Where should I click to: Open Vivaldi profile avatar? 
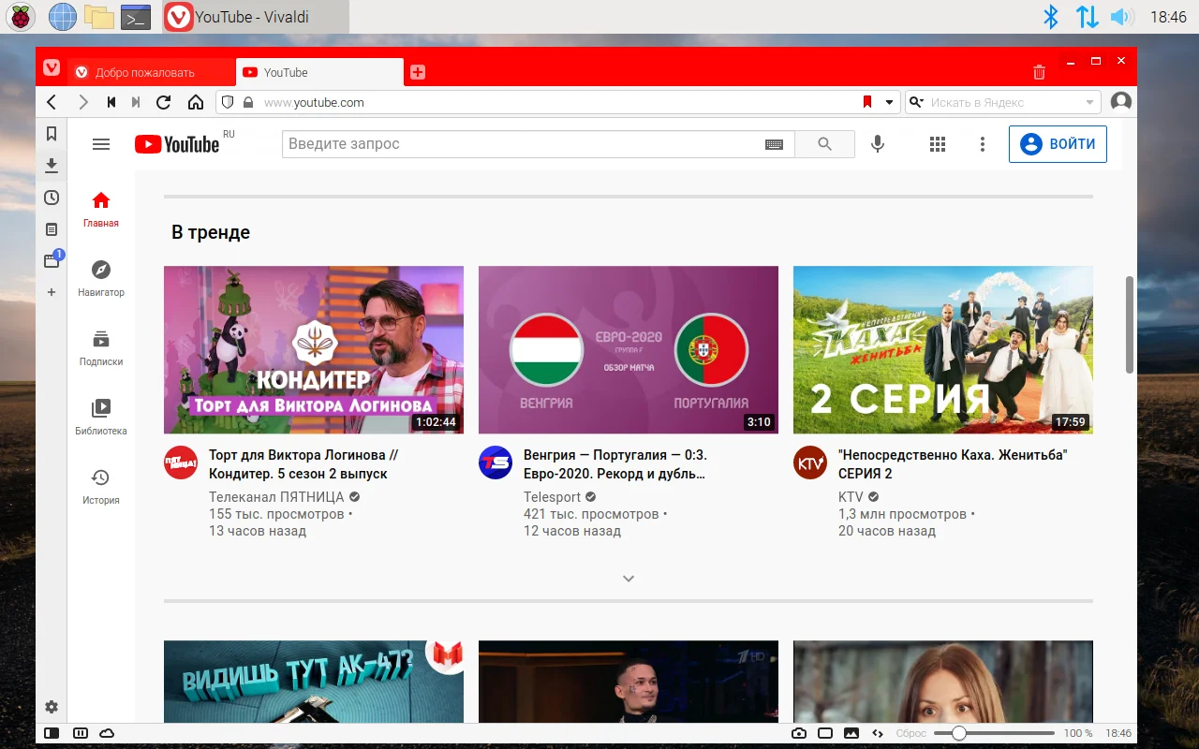[x=1120, y=102]
